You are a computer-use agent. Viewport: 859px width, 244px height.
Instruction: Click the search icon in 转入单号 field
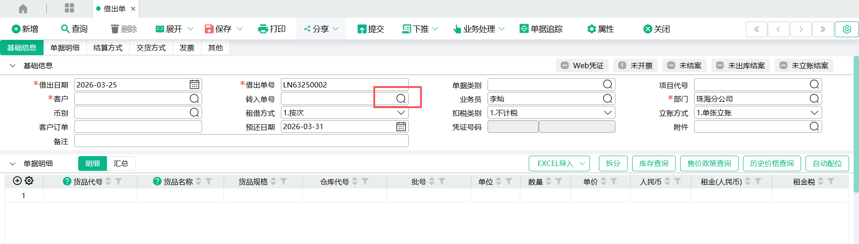tap(401, 99)
